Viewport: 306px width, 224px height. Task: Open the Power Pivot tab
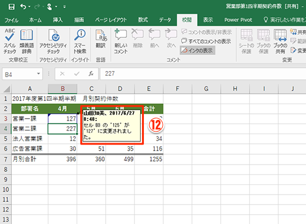(238, 20)
